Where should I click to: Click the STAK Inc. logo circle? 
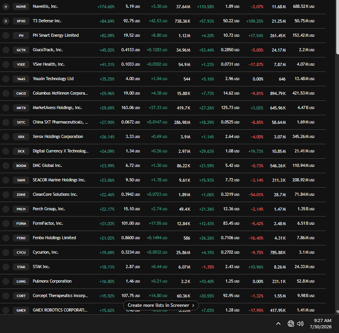(6, 267)
